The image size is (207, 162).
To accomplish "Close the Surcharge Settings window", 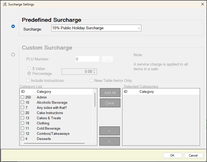I will [x=202, y=4].
